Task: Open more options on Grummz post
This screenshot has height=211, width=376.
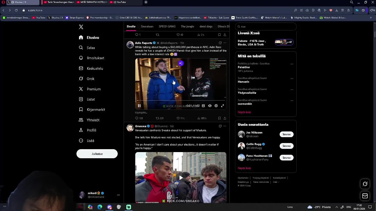Action: click(x=225, y=126)
